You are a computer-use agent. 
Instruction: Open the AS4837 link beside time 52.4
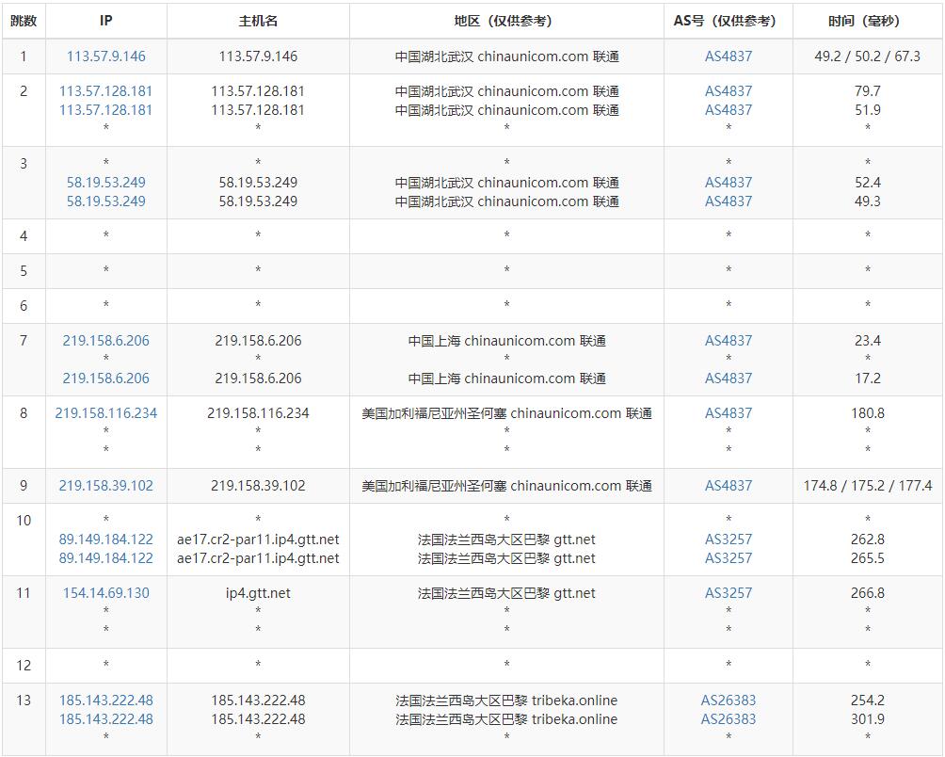[x=728, y=183]
